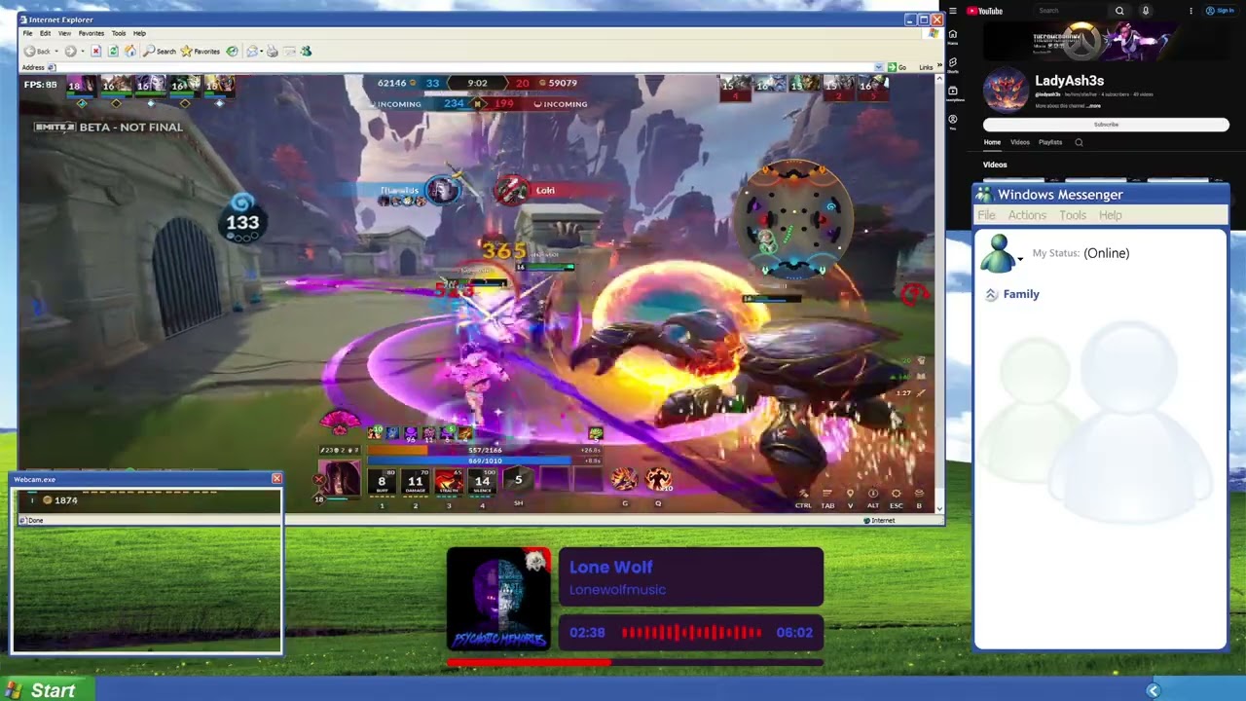Open YouTube settings three-dot menu
Screen dimensions: 1246x701
(x=1191, y=11)
